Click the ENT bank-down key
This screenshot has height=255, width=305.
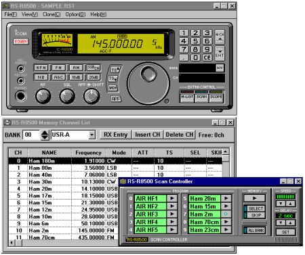[x=220, y=53]
